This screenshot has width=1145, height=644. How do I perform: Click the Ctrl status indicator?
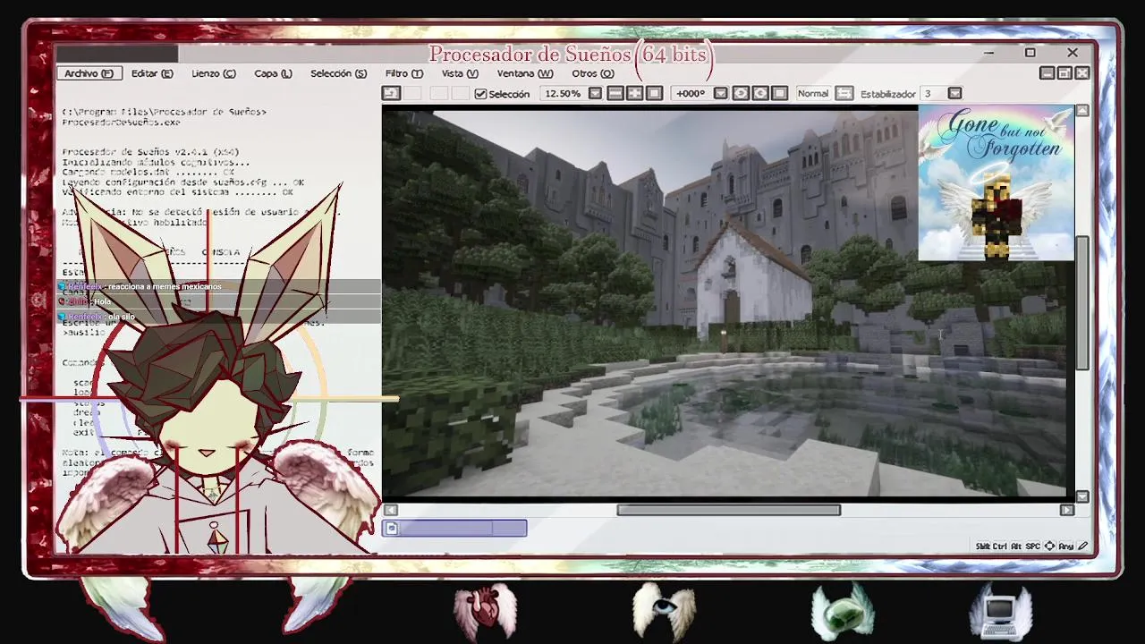[1000, 546]
